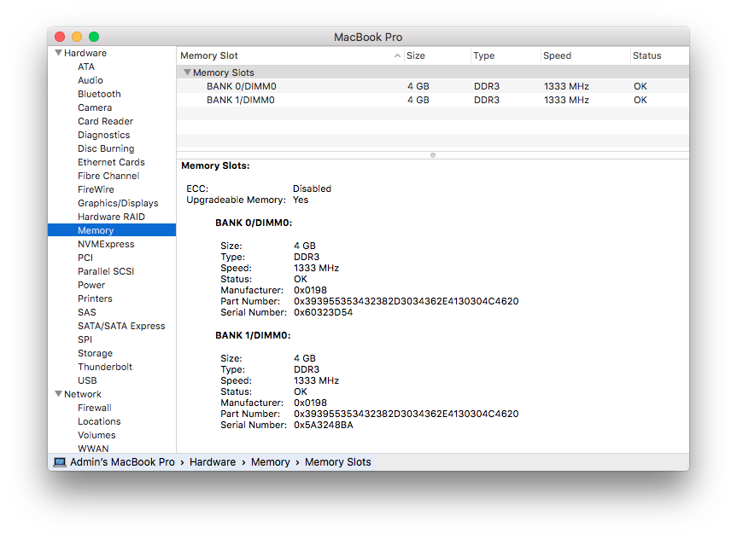Select Locations under Network
Image resolution: width=737 pixels, height=539 pixels.
pyautogui.click(x=99, y=421)
